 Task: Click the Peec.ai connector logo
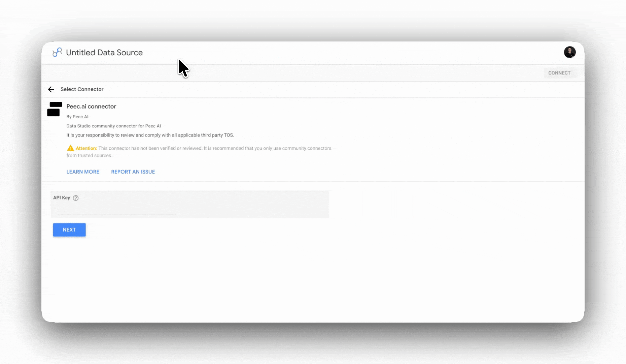tap(55, 109)
